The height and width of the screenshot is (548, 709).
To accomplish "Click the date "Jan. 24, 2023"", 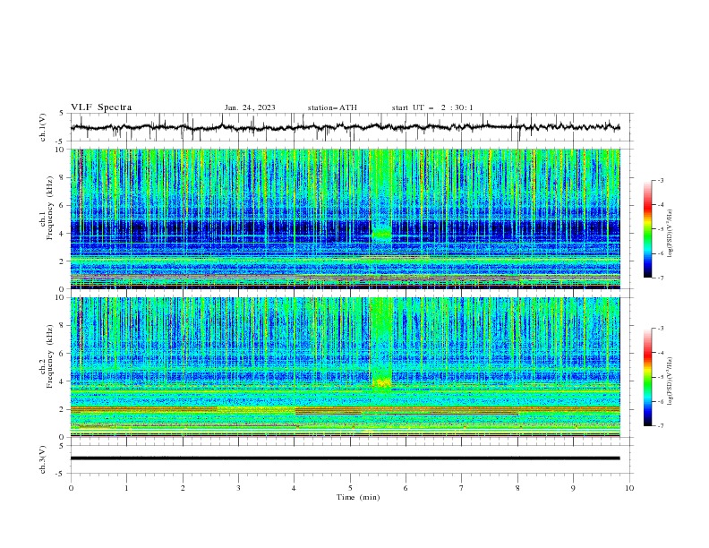I will pos(250,107).
